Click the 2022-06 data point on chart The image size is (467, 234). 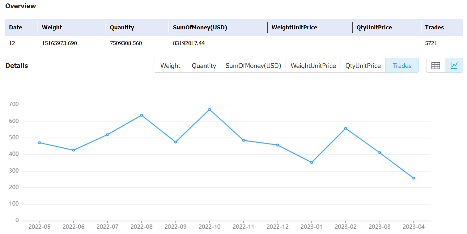coord(74,150)
